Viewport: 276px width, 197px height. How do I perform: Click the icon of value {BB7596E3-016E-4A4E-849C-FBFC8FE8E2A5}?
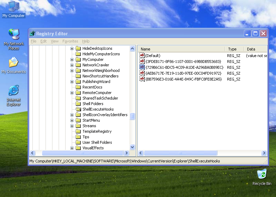pos(142,79)
